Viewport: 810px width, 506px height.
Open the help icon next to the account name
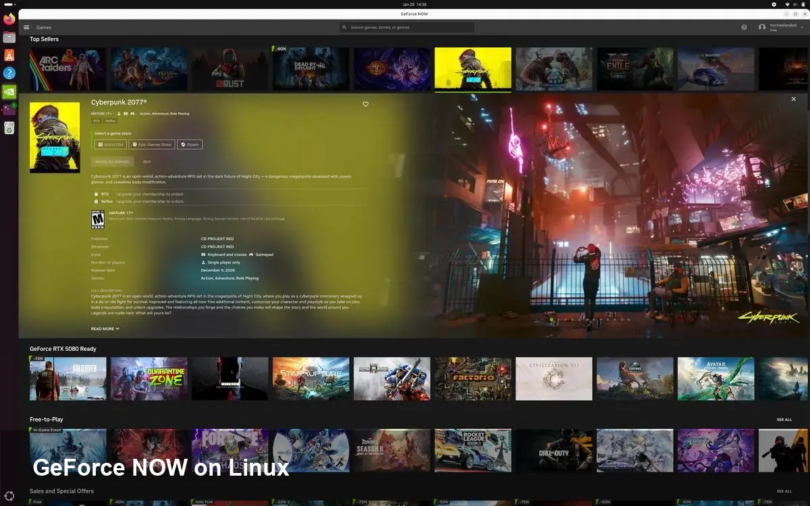point(745,26)
